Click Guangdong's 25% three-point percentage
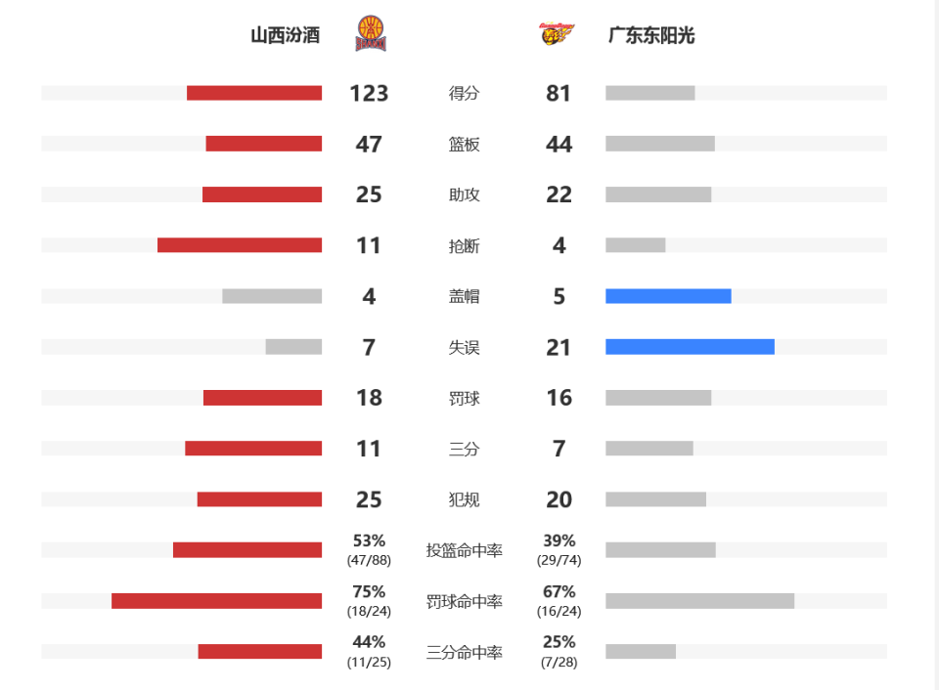 pyautogui.click(x=559, y=642)
